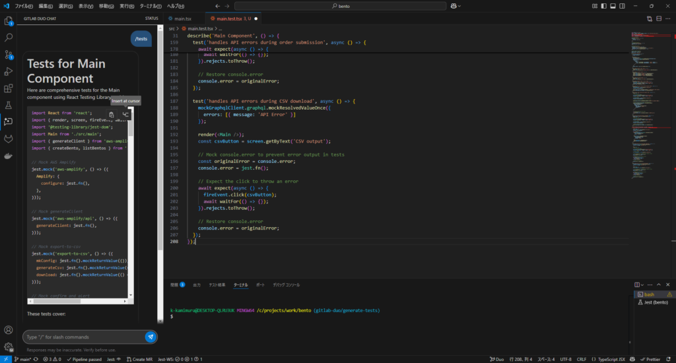Open Run and Debug view icon
Image resolution: width=676 pixels, height=363 pixels.
point(9,71)
